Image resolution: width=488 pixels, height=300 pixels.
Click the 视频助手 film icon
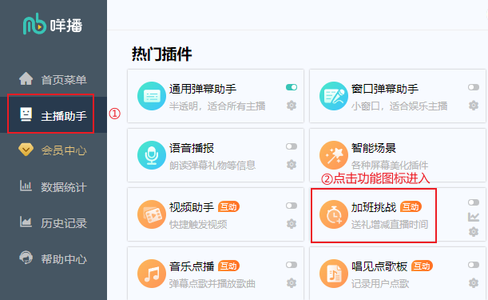pyautogui.click(x=152, y=214)
